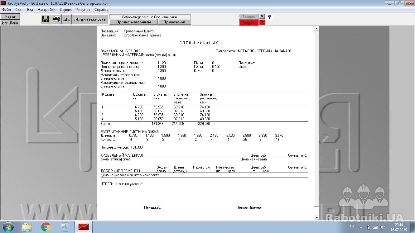Viewport: 415px width, 233px height.
Task: Click 'Заказ №86 от 16.07.2019' text
Action: tap(121, 51)
